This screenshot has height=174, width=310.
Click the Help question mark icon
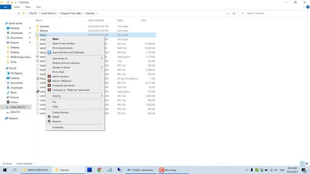tap(308, 7)
